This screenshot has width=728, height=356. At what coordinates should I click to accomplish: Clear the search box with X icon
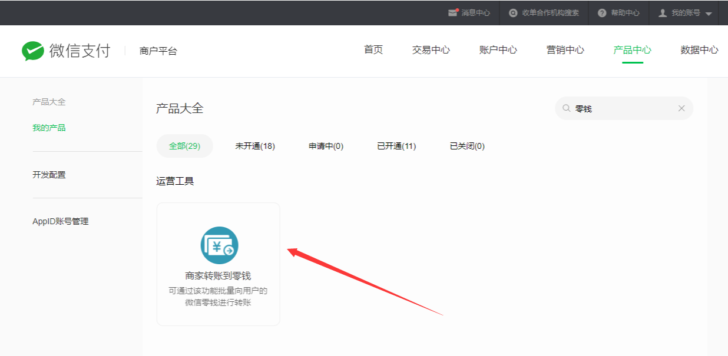(681, 108)
